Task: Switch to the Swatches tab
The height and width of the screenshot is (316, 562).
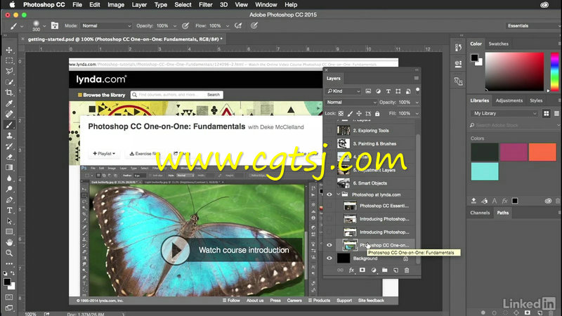Action: pos(498,44)
